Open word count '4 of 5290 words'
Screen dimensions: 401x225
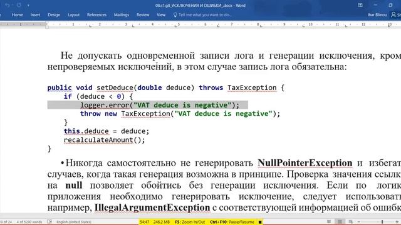click(29, 222)
